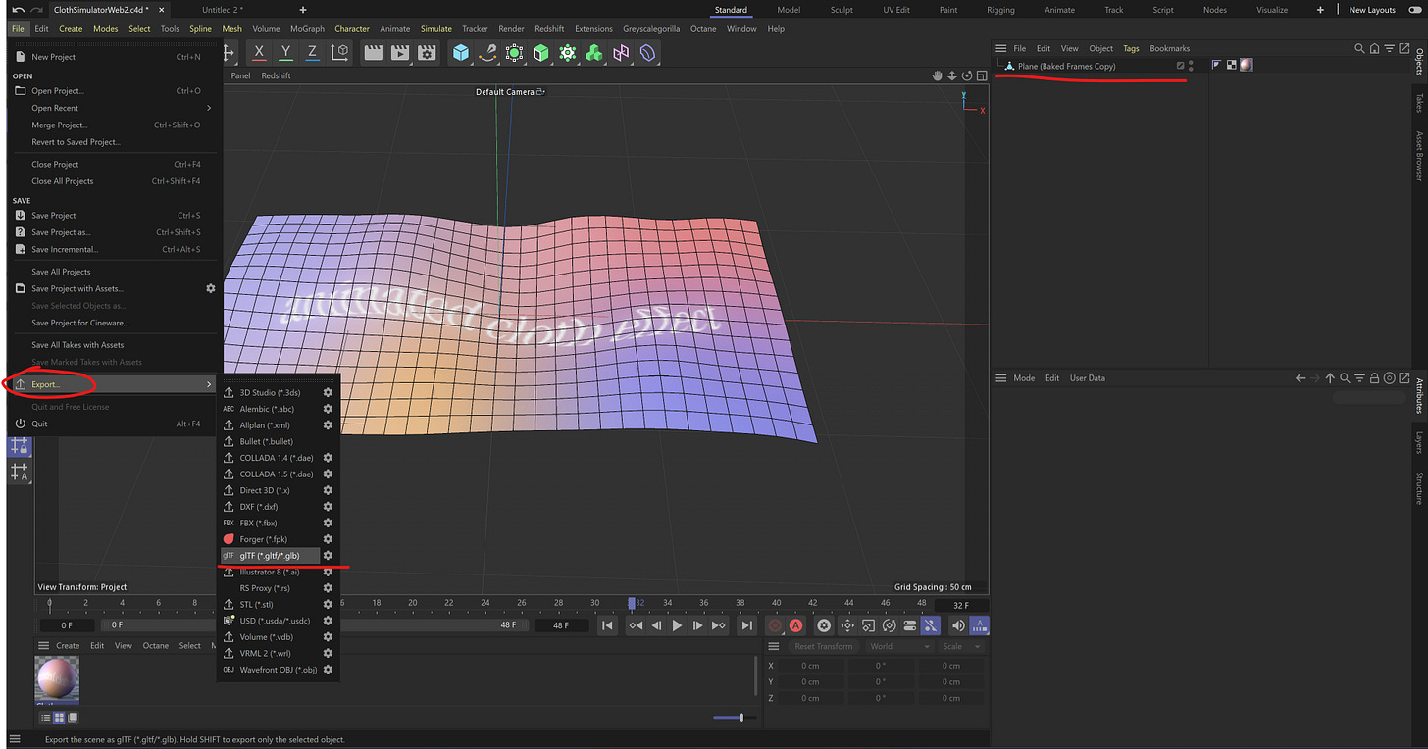
Task: Toggle timeline sound playback speaker icon
Action: tap(957, 625)
